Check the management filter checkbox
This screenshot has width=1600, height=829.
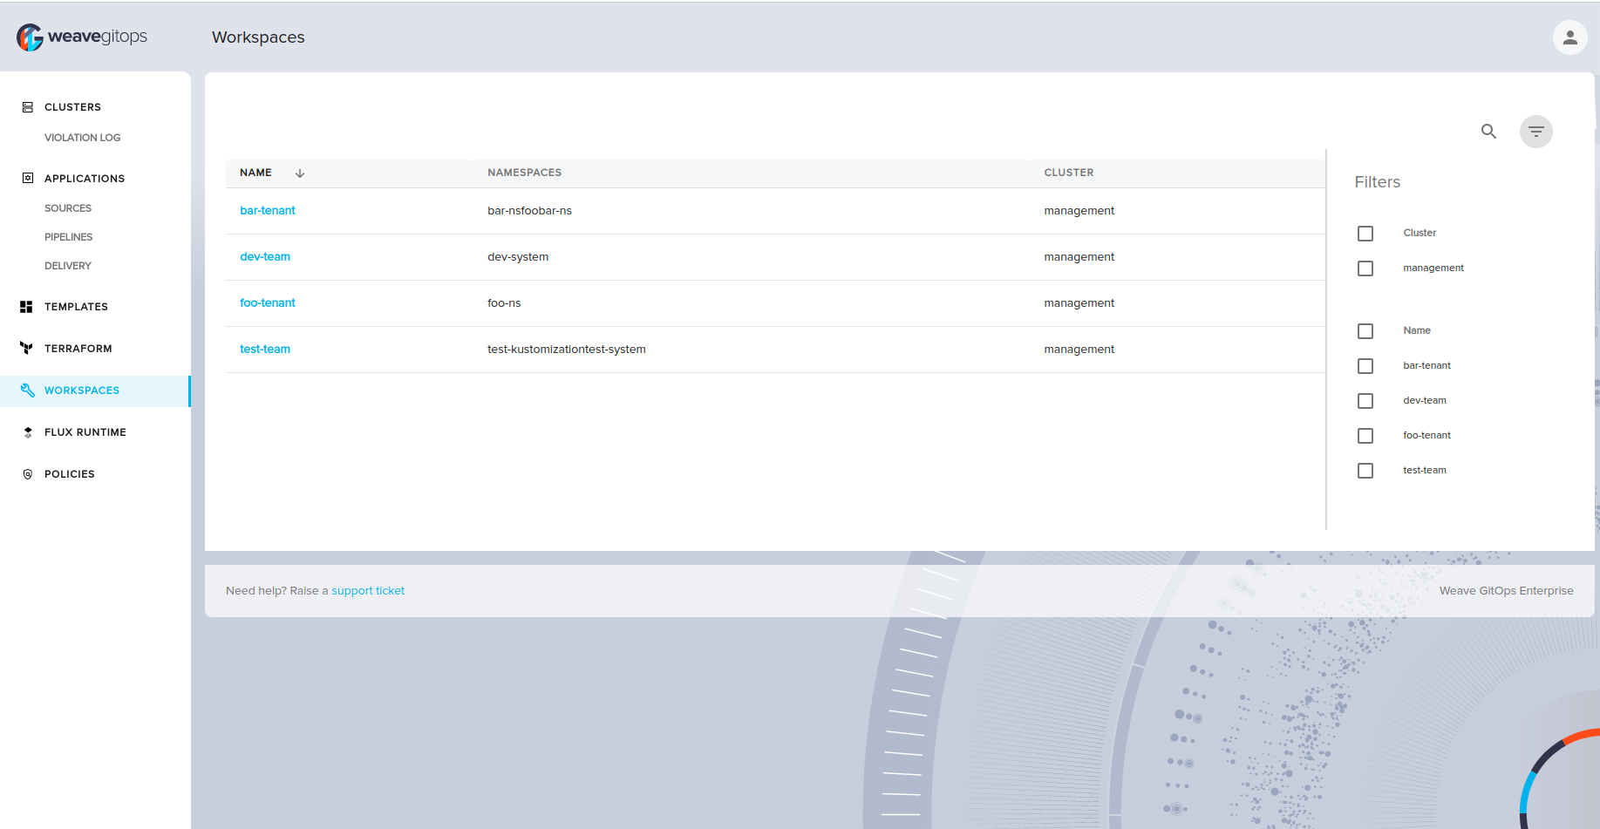1365,268
